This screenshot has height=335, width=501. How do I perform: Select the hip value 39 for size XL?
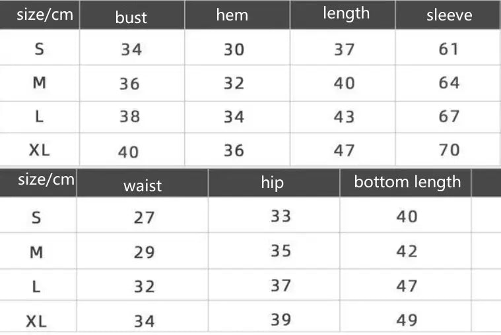(x=281, y=319)
